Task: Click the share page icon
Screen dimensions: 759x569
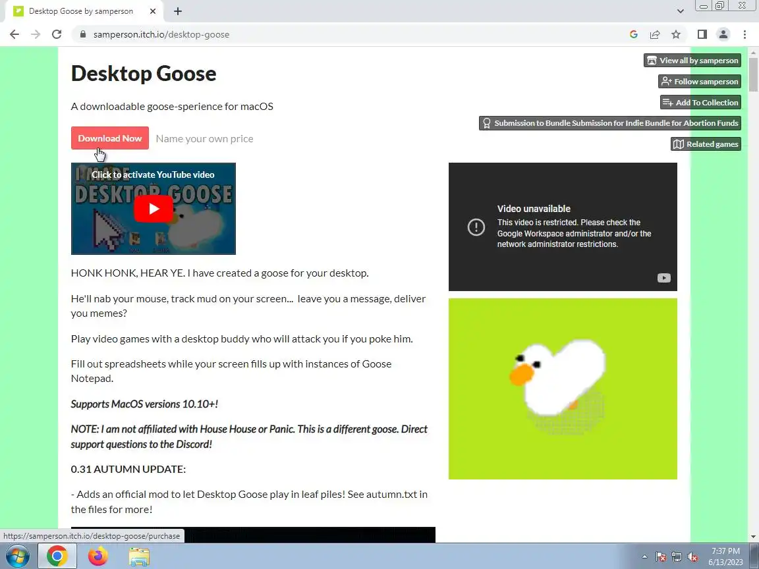Action: [655, 34]
